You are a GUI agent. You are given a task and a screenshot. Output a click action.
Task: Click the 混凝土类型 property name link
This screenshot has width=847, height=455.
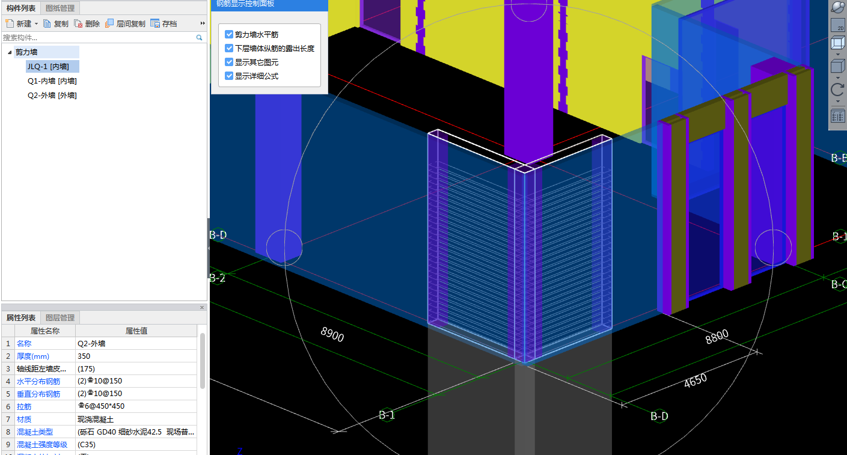(x=35, y=432)
